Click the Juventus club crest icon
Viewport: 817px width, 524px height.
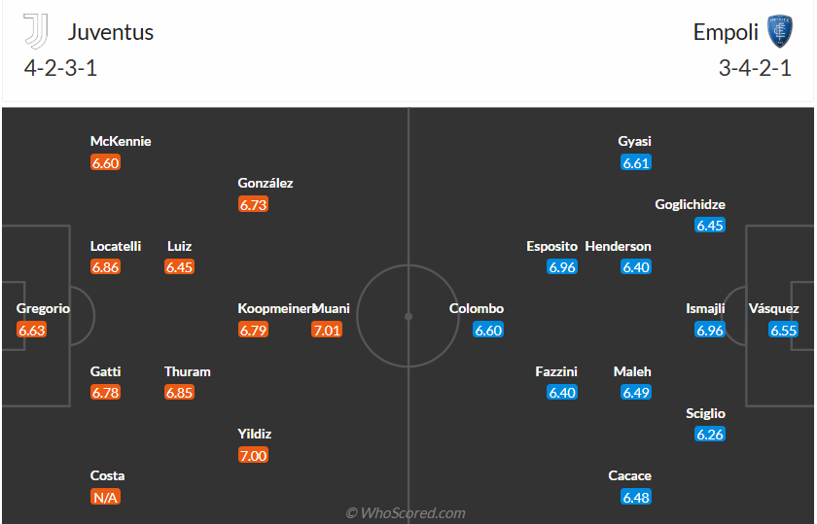[x=36, y=31]
